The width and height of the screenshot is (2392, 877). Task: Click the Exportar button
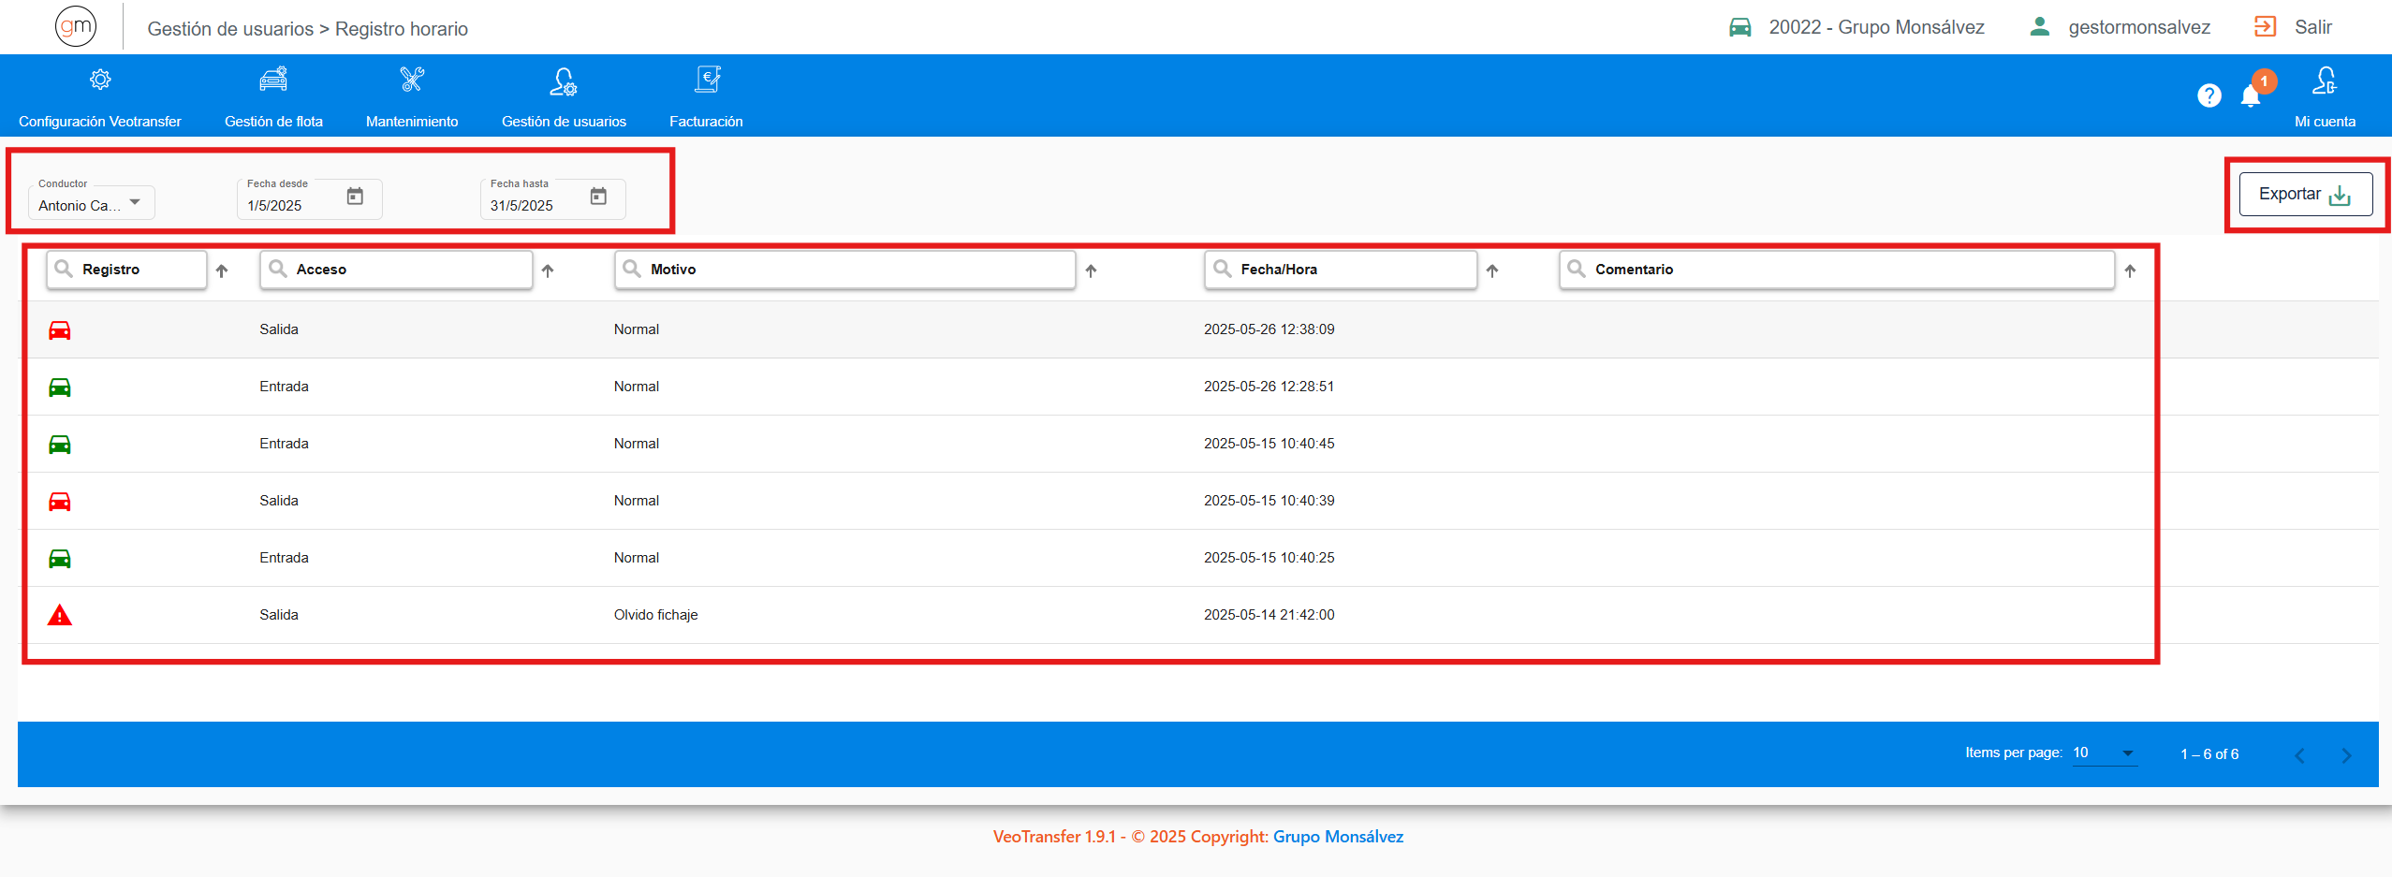pyautogui.click(x=2305, y=195)
